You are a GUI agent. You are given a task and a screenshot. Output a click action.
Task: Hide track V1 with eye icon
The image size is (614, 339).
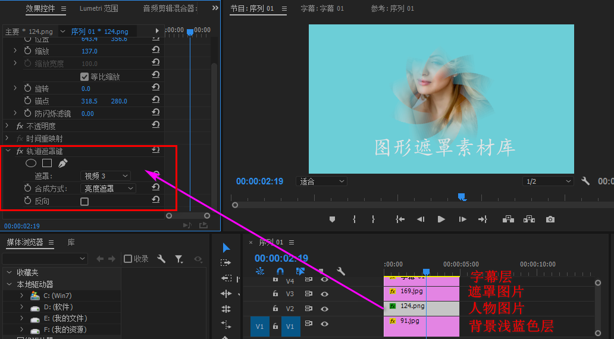(x=324, y=324)
